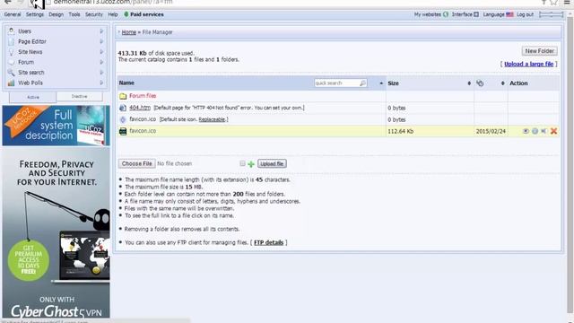
Task: Open the Design menu
Action: pos(56,14)
